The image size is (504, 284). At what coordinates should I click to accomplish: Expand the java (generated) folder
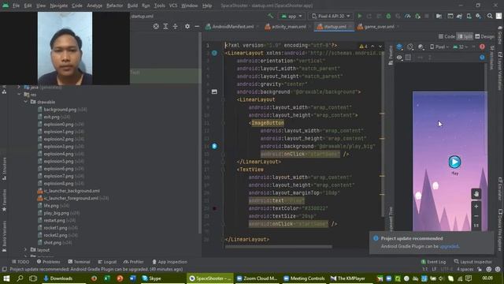point(19,87)
